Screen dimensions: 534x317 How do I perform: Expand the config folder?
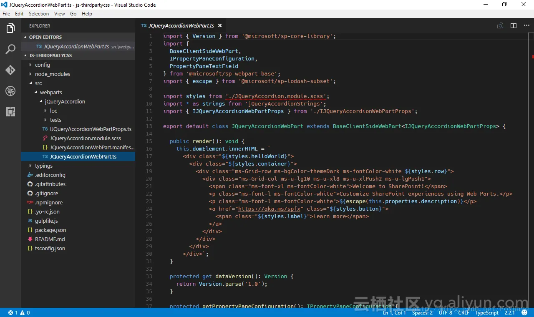pyautogui.click(x=78, y=65)
